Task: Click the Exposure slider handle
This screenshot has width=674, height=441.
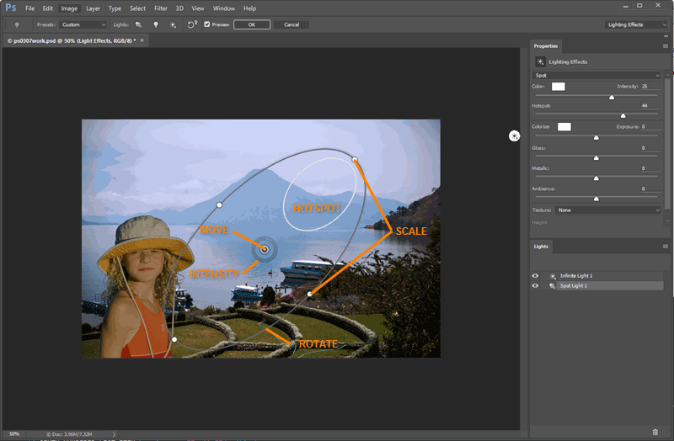Action: coord(596,137)
